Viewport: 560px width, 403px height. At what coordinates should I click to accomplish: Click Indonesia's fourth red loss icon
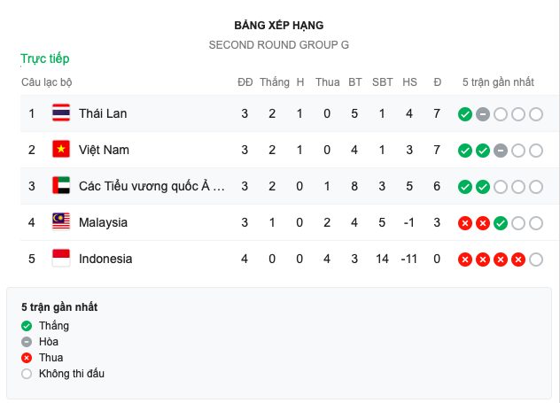pyautogui.click(x=517, y=260)
